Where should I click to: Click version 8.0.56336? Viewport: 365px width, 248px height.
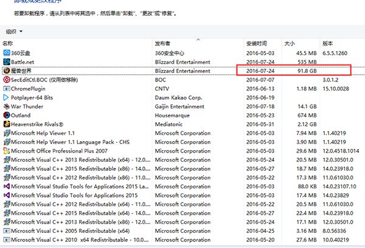tap(334, 231)
